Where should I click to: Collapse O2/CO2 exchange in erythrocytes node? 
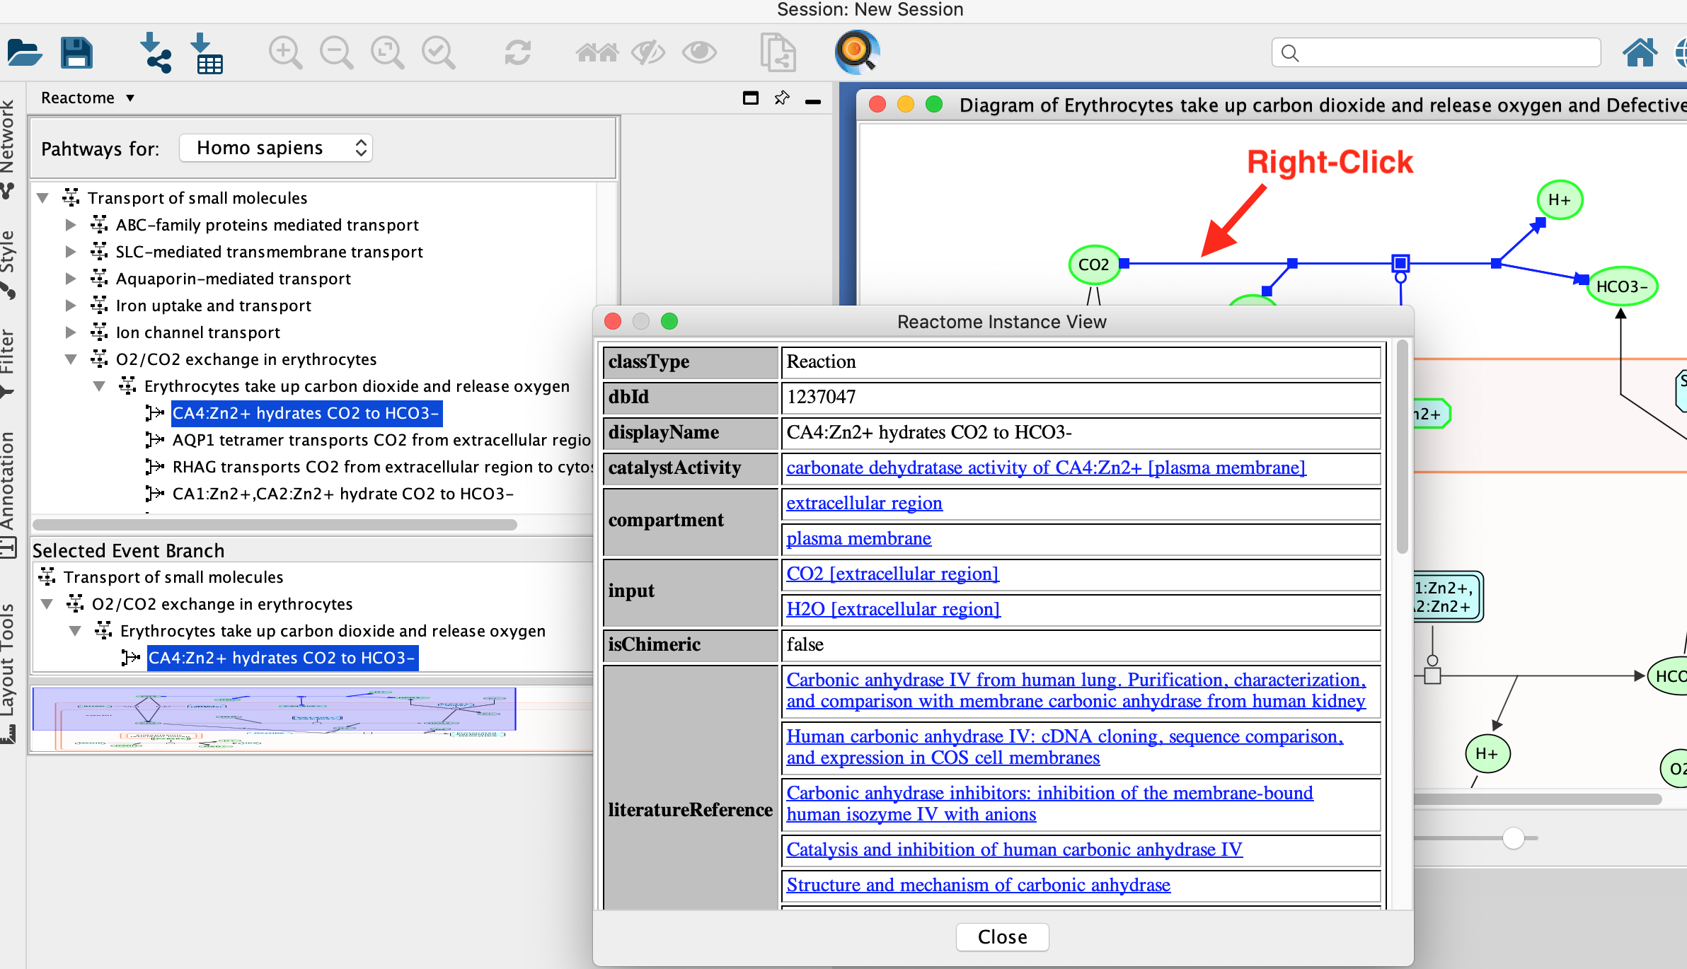coord(71,359)
